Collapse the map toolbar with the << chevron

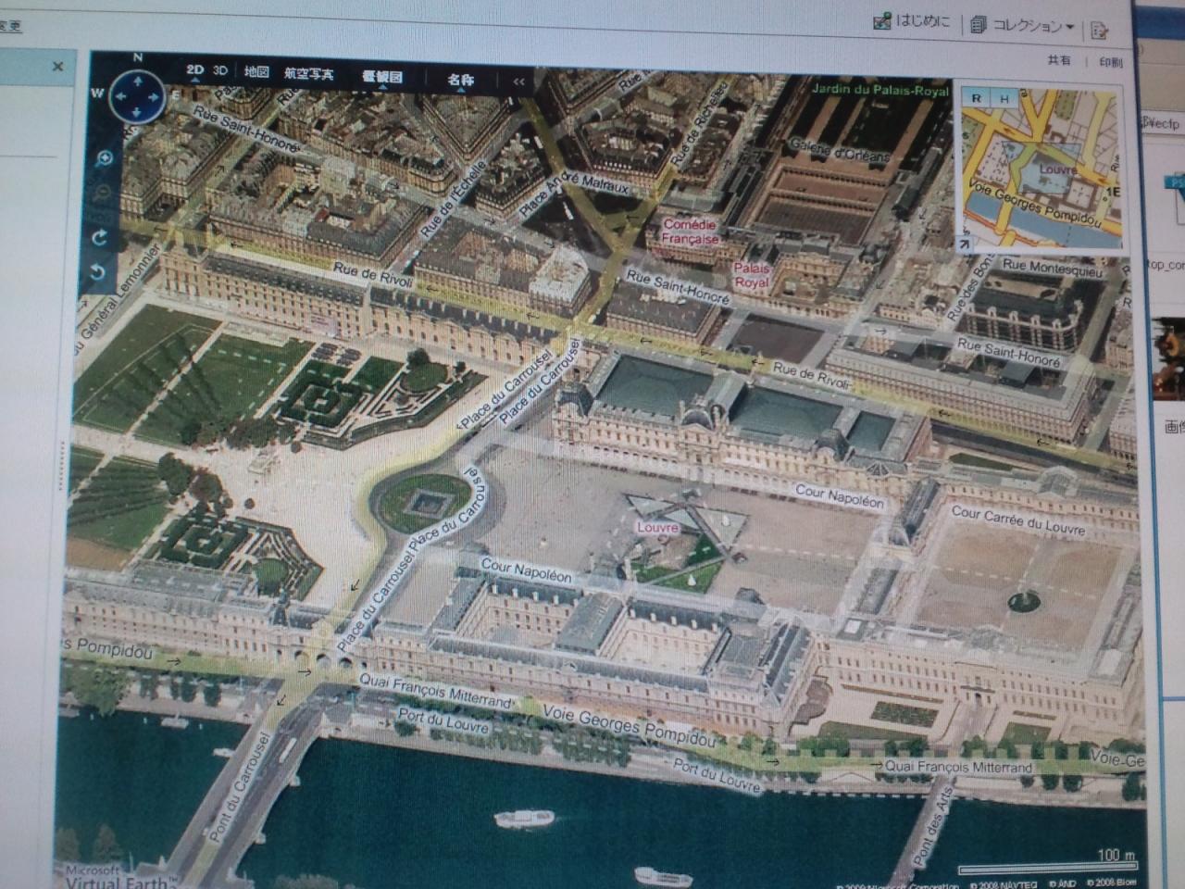pyautogui.click(x=518, y=81)
